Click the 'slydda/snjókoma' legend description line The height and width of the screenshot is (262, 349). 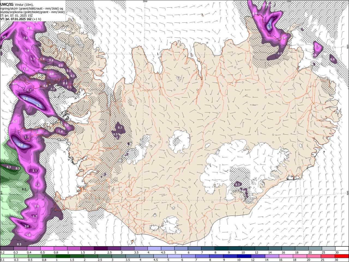[32, 12]
